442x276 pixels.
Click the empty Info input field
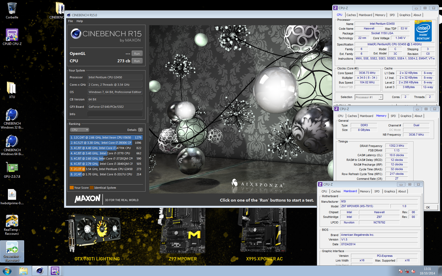tap(115, 114)
